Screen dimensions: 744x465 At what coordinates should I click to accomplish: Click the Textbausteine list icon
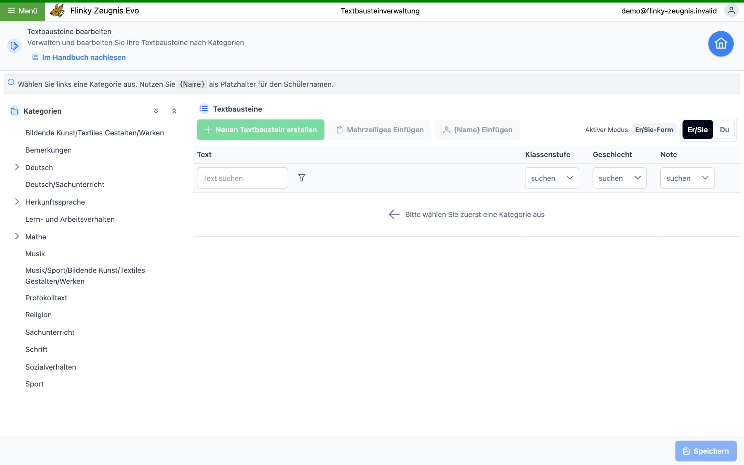[x=204, y=109]
